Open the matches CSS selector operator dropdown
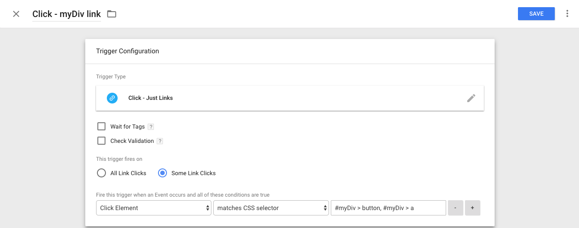579x228 pixels. 271,208
